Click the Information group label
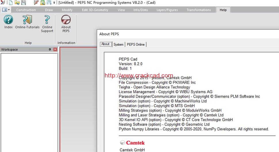 (x=66, y=43)
